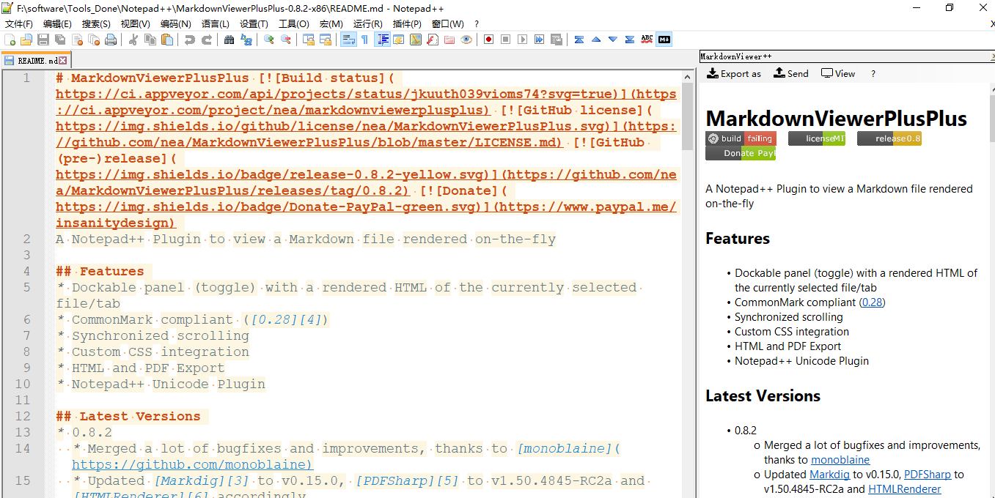This screenshot has width=995, height=498.
Task: Click the Save All icon
Action: 59,40
